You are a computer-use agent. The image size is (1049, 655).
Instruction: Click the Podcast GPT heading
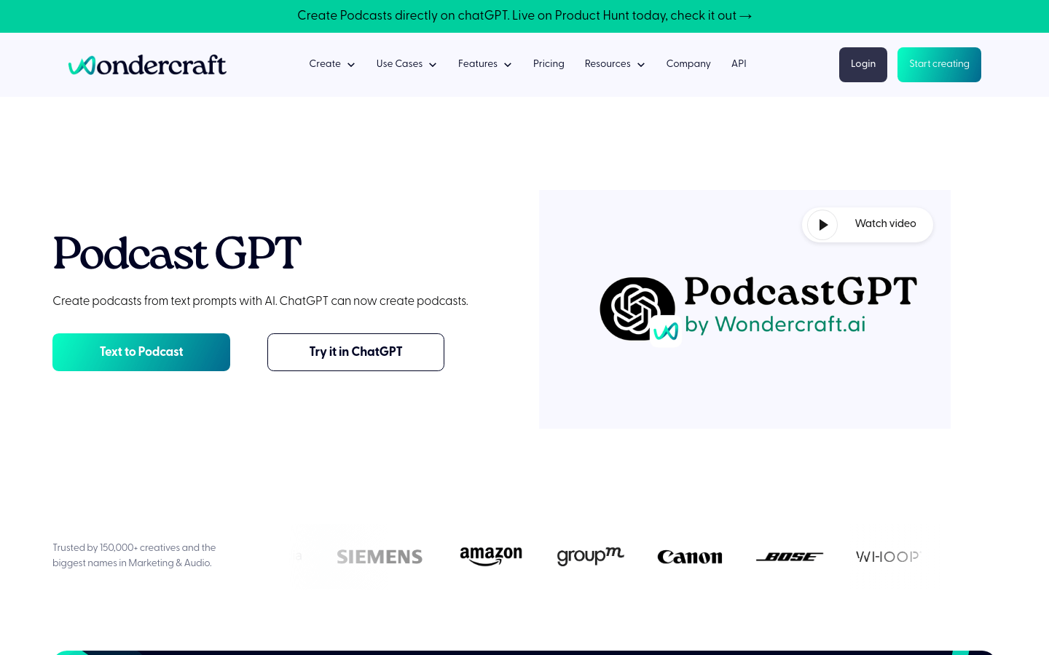(177, 253)
